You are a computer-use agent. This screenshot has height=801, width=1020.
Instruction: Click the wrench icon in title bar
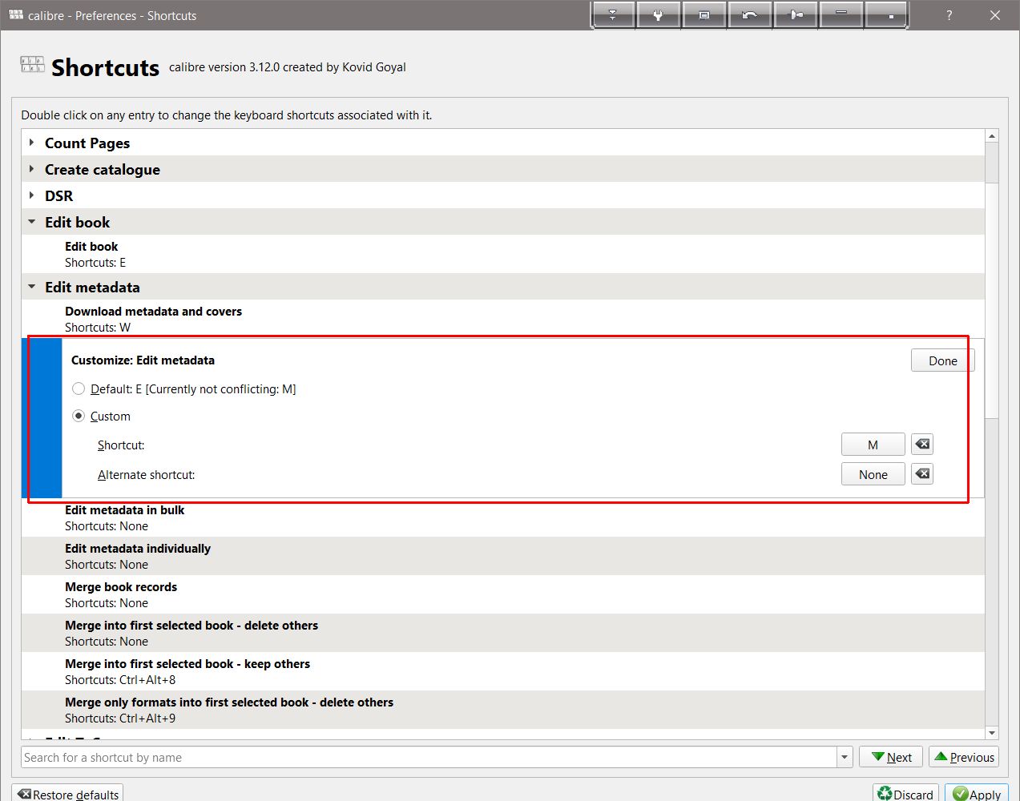pos(659,15)
